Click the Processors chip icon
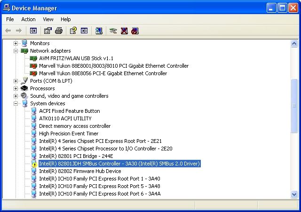 (24, 88)
